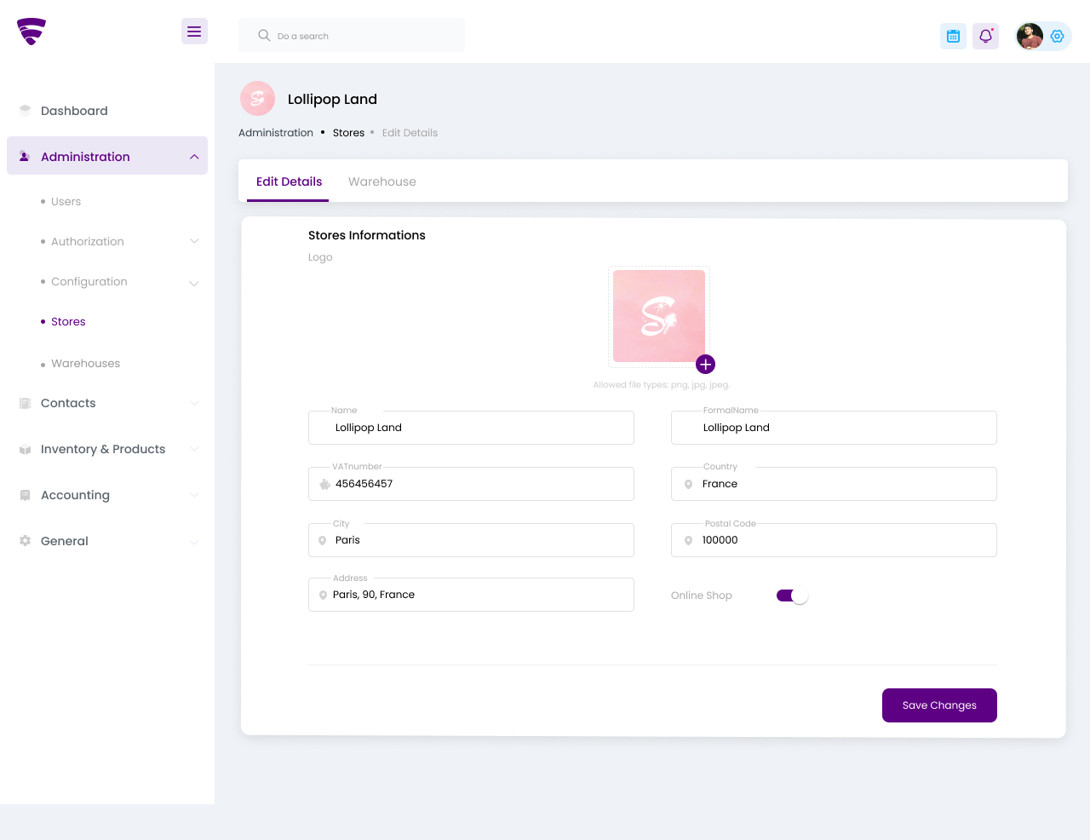1090x840 pixels.
Task: Click the VATnumber field with 456456457
Action: [x=471, y=484]
